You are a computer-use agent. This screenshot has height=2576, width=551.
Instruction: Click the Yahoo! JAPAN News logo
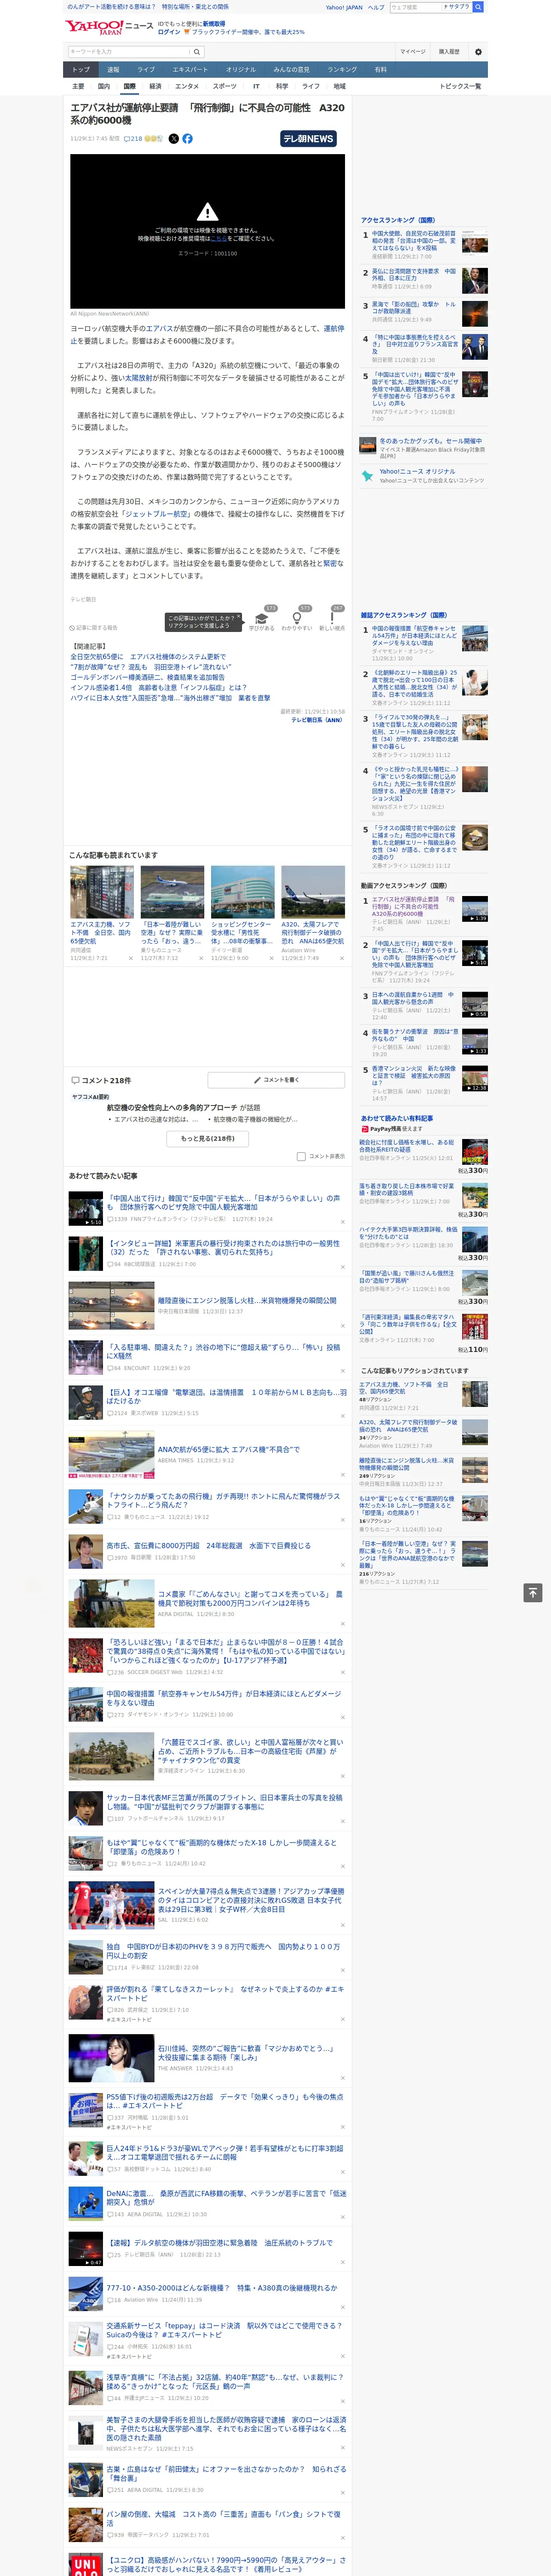click(x=109, y=27)
